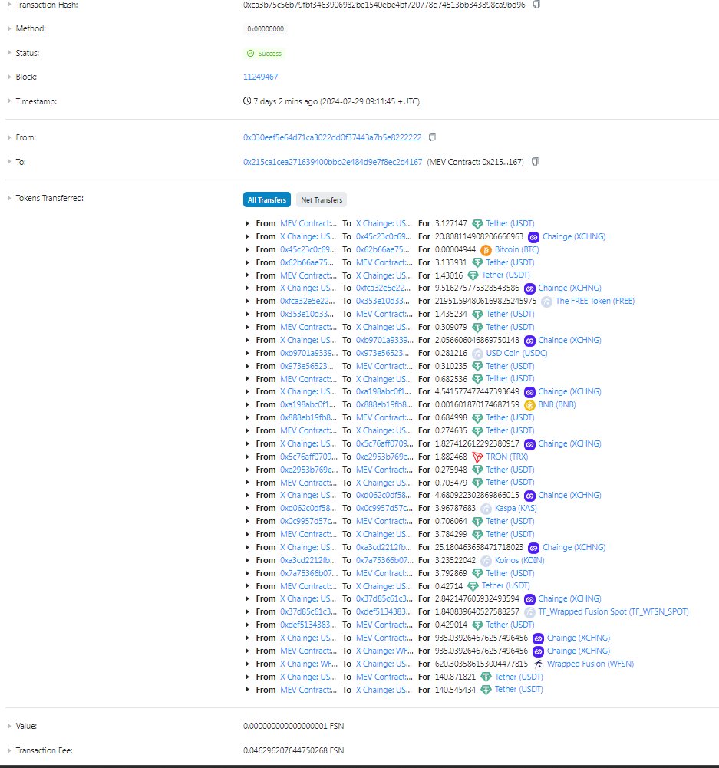Viewport: 719px width, 768px height.
Task: Expand the transfer row for 0.281216 USD Coin
Action: point(247,353)
